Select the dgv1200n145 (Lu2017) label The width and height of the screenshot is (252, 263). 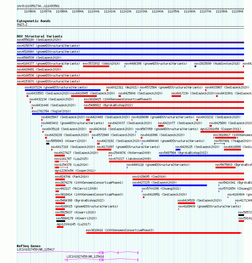click(x=74, y=224)
